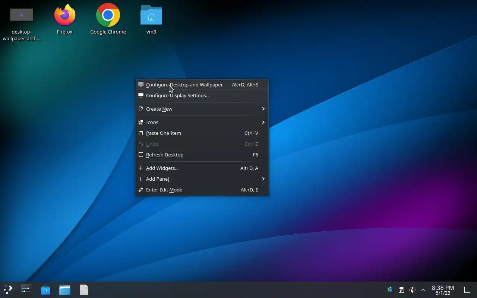Expand the hidden system tray icons arrow
The width and height of the screenshot is (477, 298).
423,289
